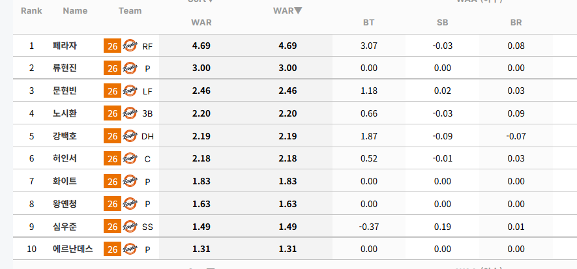
Task: Sort table by BR column header
Action: (516, 22)
